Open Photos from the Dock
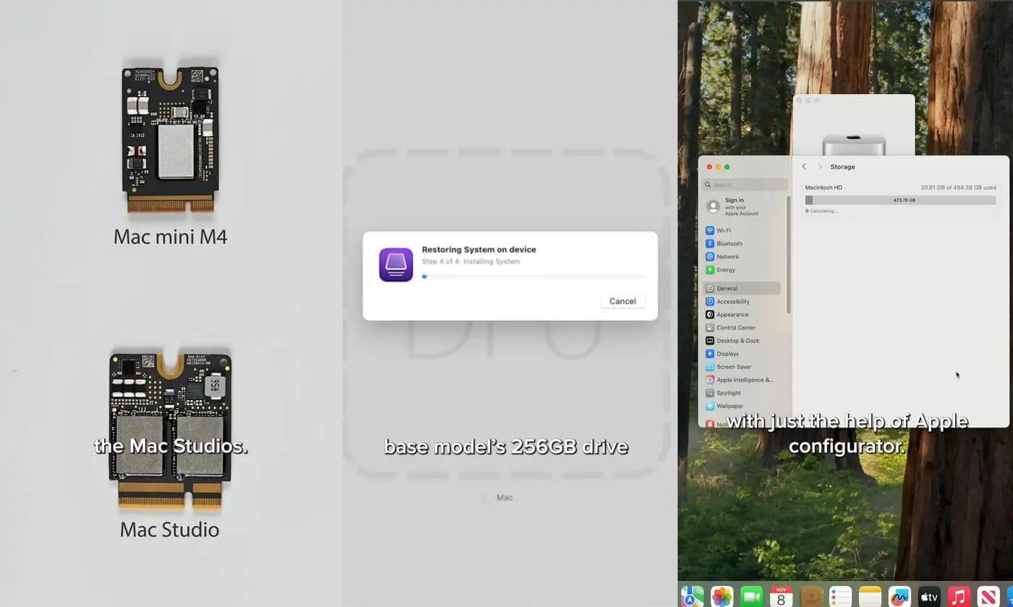Screen dimensions: 1013x607 [x=722, y=596]
